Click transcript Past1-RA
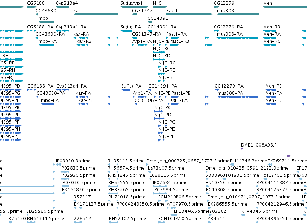Image resolution: width=307 pixels, height=224 pixels. (x=176, y=34)
